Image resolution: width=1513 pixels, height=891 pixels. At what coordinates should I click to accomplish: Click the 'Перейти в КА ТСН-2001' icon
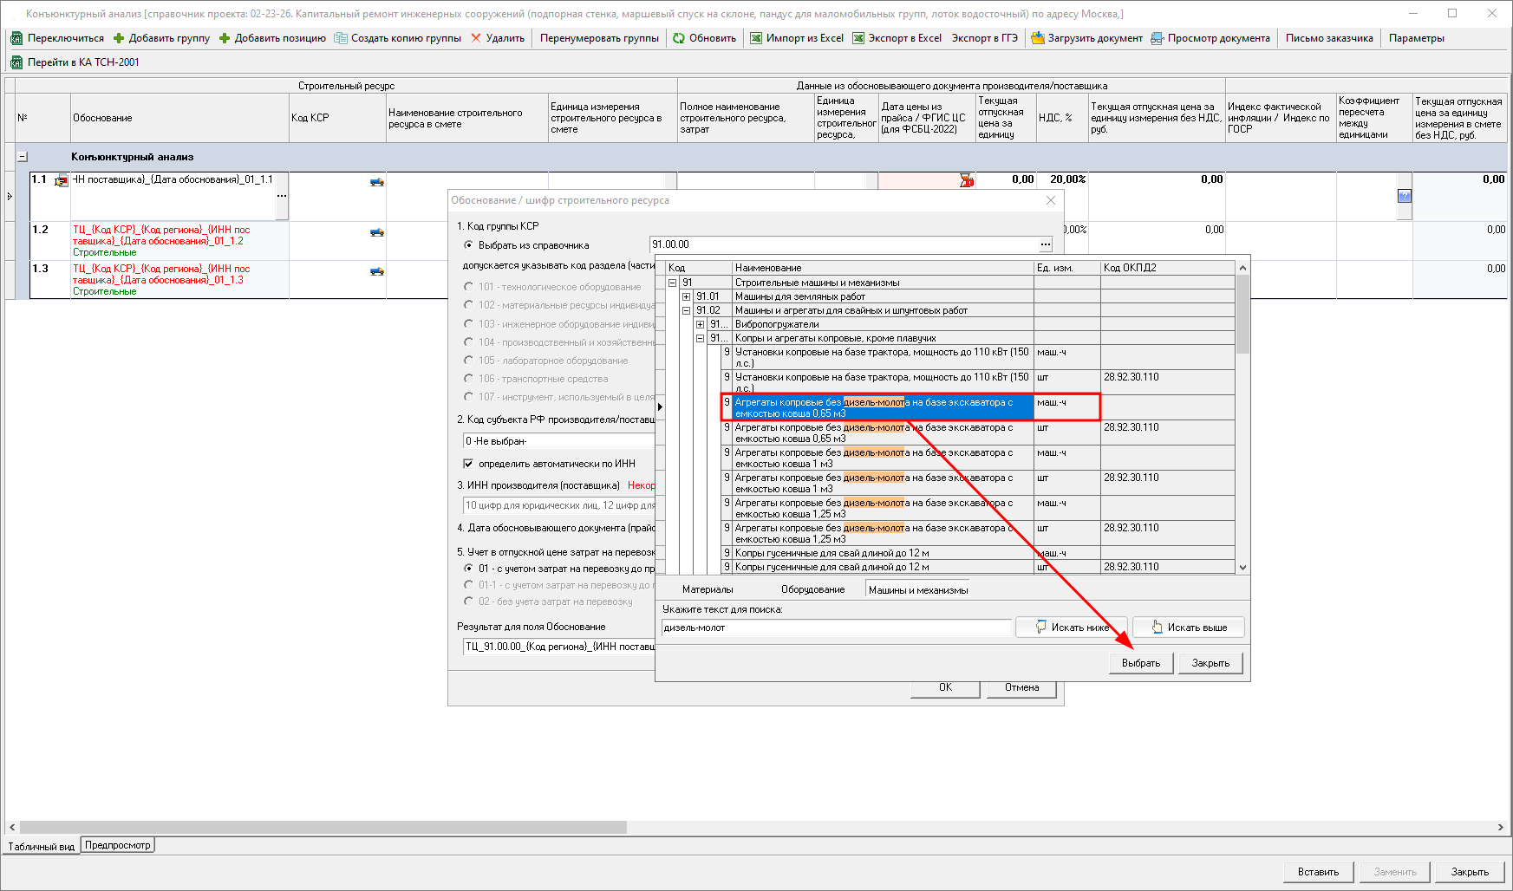click(16, 62)
